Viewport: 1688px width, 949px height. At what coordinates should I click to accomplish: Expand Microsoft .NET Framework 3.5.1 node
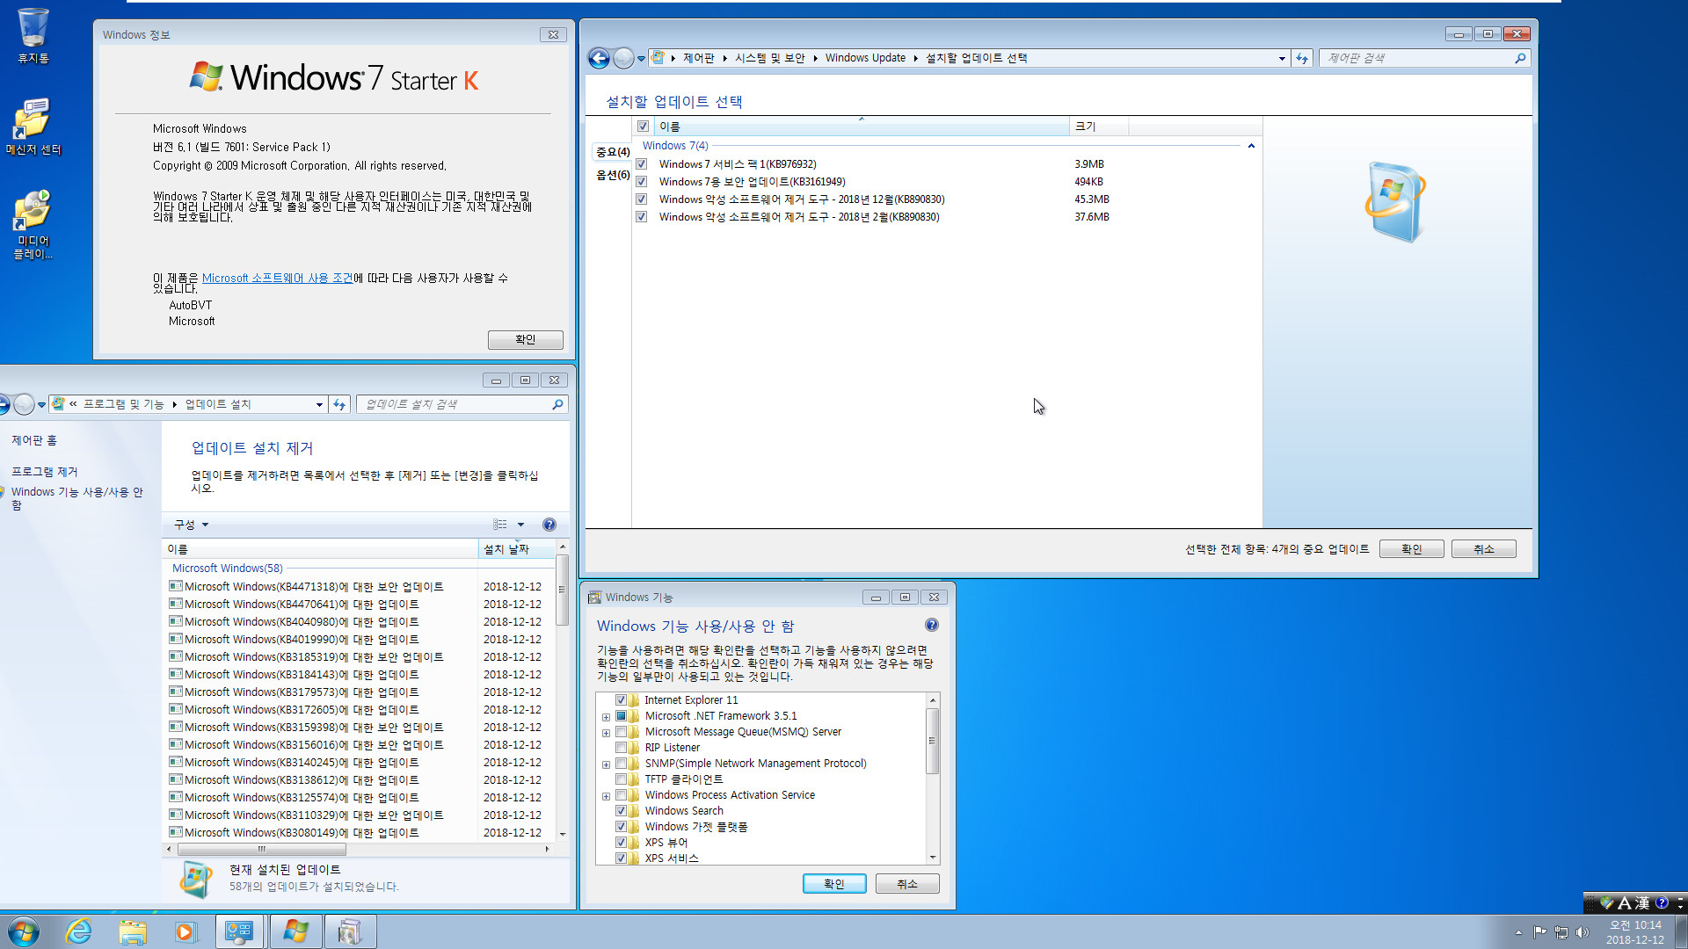click(606, 717)
